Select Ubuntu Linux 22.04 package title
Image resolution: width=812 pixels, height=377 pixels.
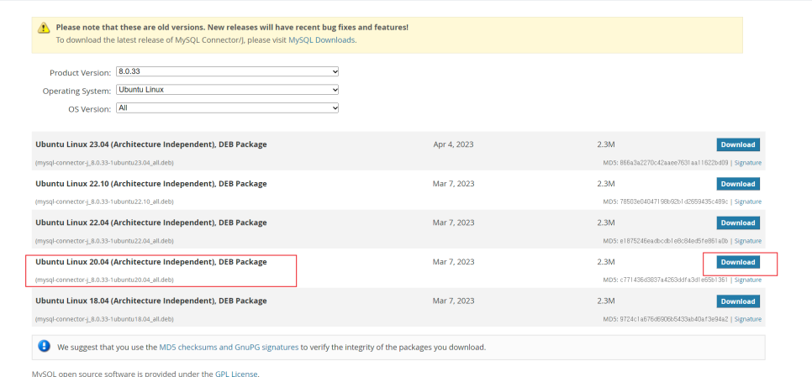(151, 223)
